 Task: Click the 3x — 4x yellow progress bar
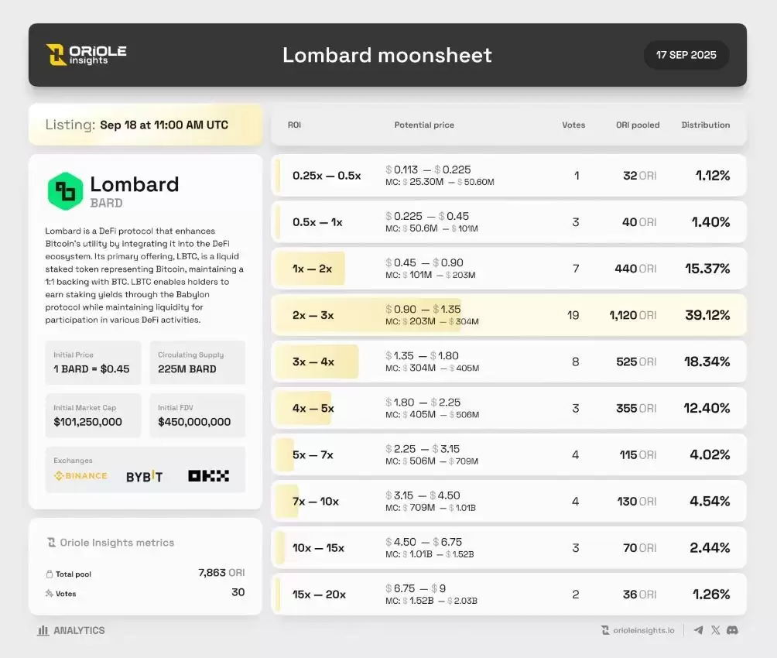317,362
